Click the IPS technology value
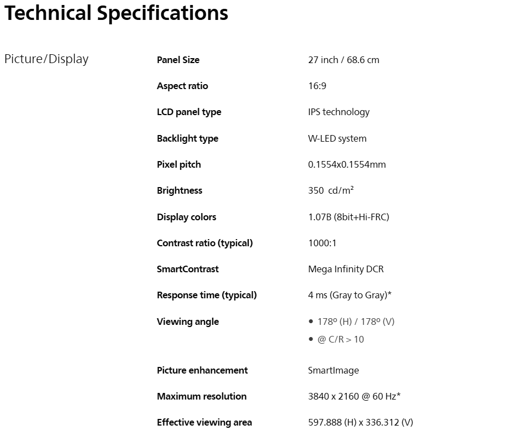This screenshot has height=430, width=513. tap(338, 112)
